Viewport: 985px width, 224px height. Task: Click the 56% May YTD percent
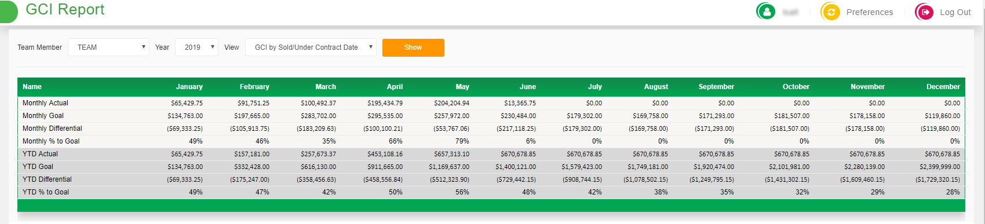pos(462,192)
